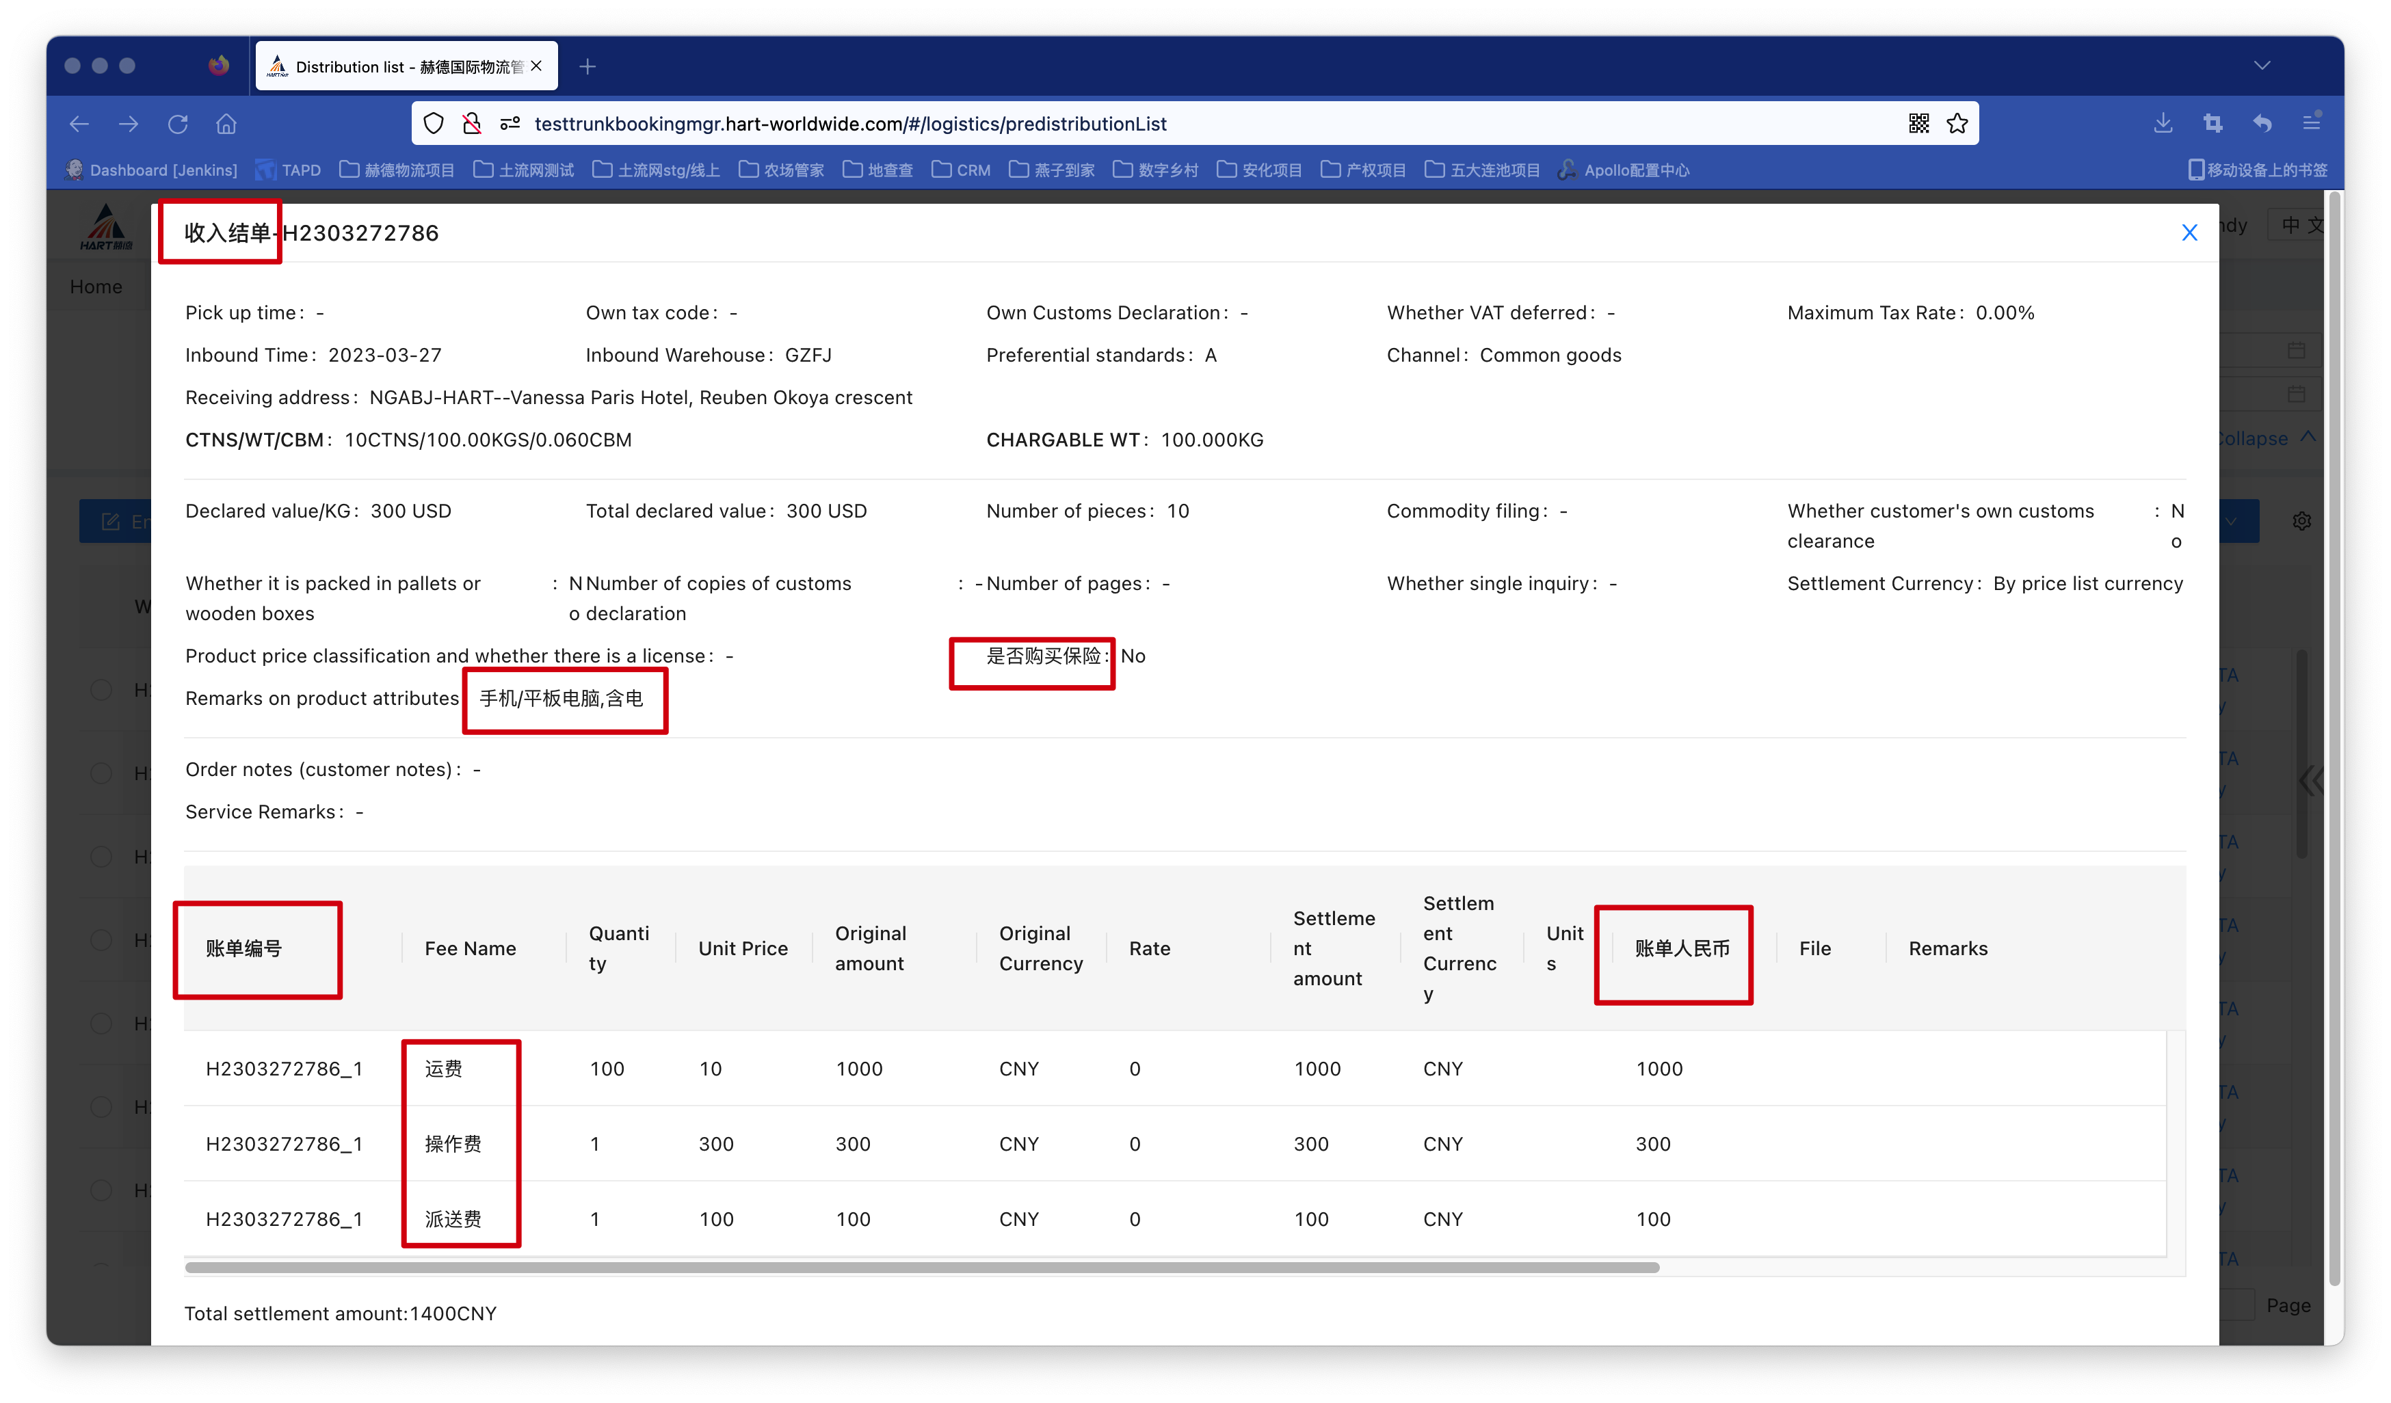Open the browser hamburger menu

(x=2311, y=122)
